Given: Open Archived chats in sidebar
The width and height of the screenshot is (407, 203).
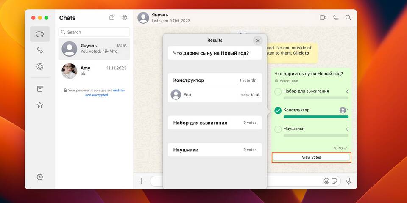Looking at the screenshot, I should pyautogui.click(x=40, y=88).
